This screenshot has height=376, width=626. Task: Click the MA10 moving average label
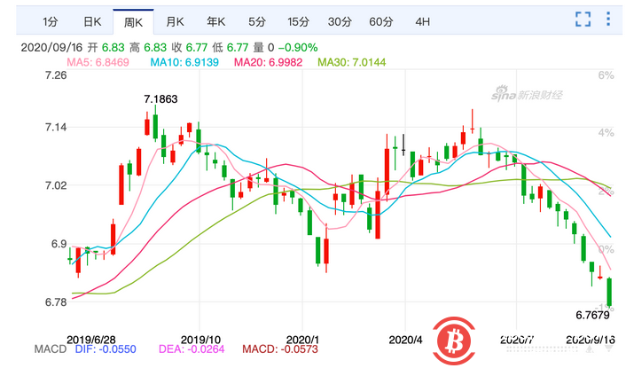184,62
